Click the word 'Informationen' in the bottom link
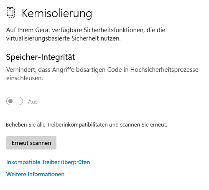The width and height of the screenshot is (209, 190). coord(46,174)
